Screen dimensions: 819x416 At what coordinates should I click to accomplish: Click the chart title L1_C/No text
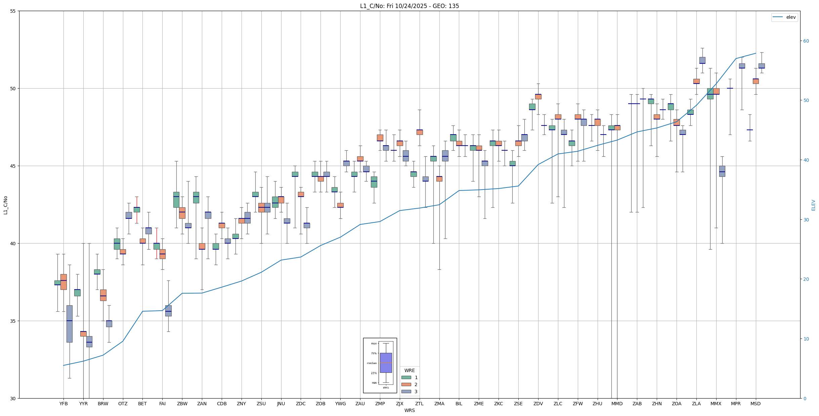tap(409, 6)
